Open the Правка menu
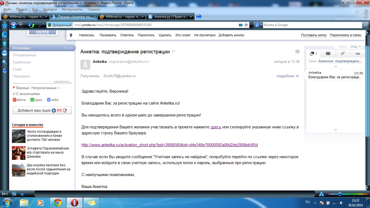Image resolution: width=370 pixels, height=208 pixels. pyautogui.click(x=22, y=9)
